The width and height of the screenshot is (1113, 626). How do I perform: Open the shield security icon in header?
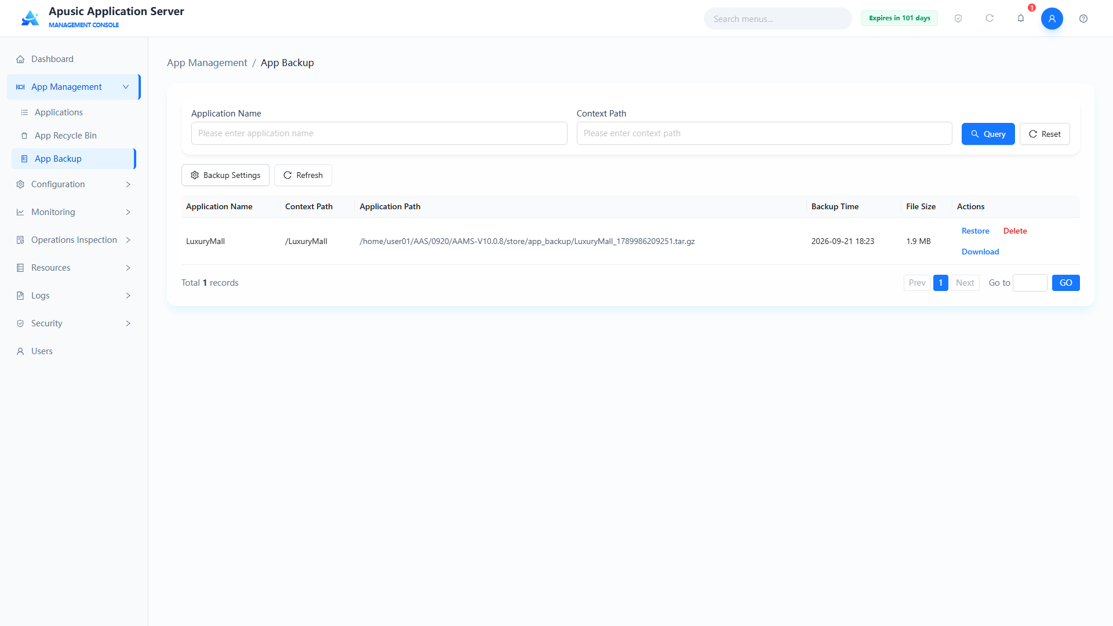tap(958, 19)
